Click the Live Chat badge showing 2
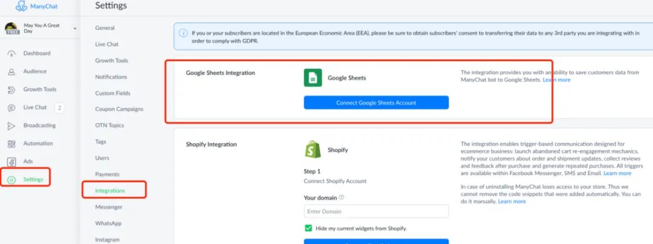The image size is (653, 244). click(59, 108)
